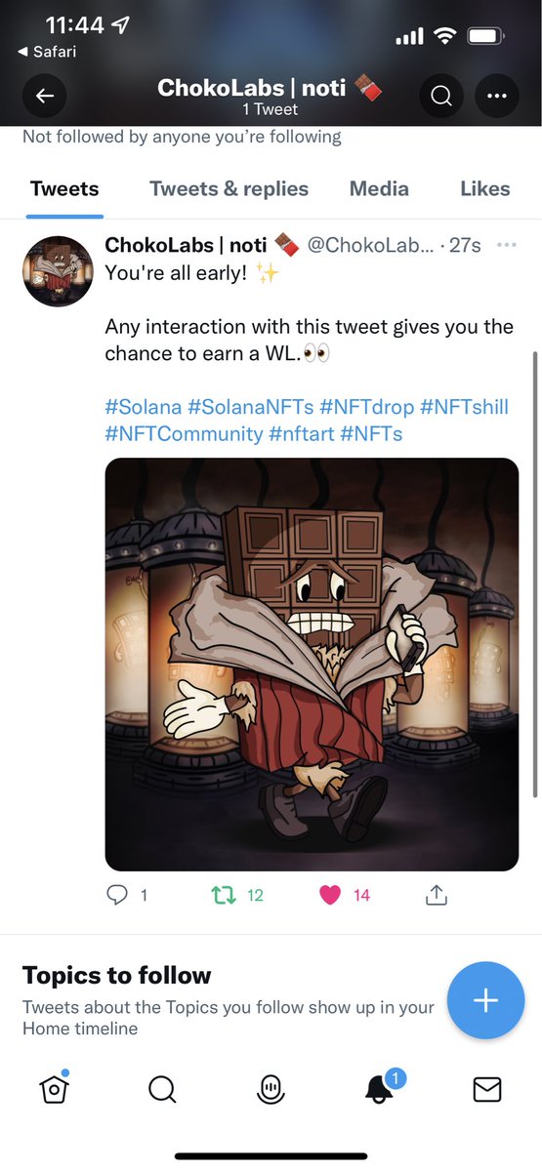Open Search in the bottom bar
The height and width of the screenshot is (1171, 542).
click(x=162, y=1089)
